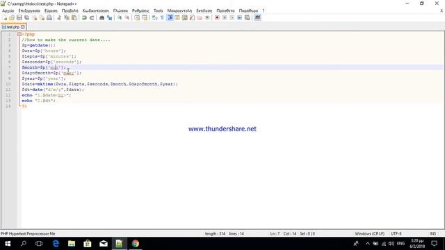Screen dimensions: 445x250
Task: Click the $p=getdate(); code line
Action: coord(39,45)
